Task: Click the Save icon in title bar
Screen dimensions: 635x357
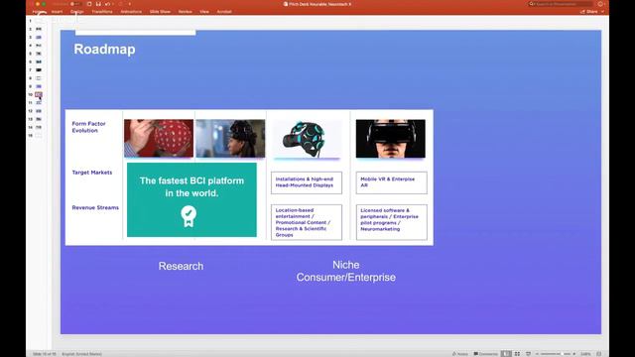Action: pyautogui.click(x=98, y=4)
